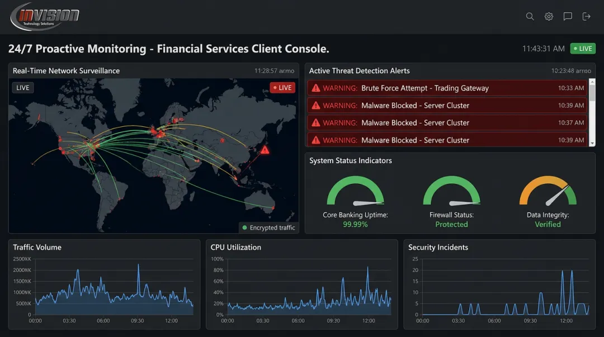Open the search magnifier icon in header
This screenshot has height=337, width=604.
(530, 16)
